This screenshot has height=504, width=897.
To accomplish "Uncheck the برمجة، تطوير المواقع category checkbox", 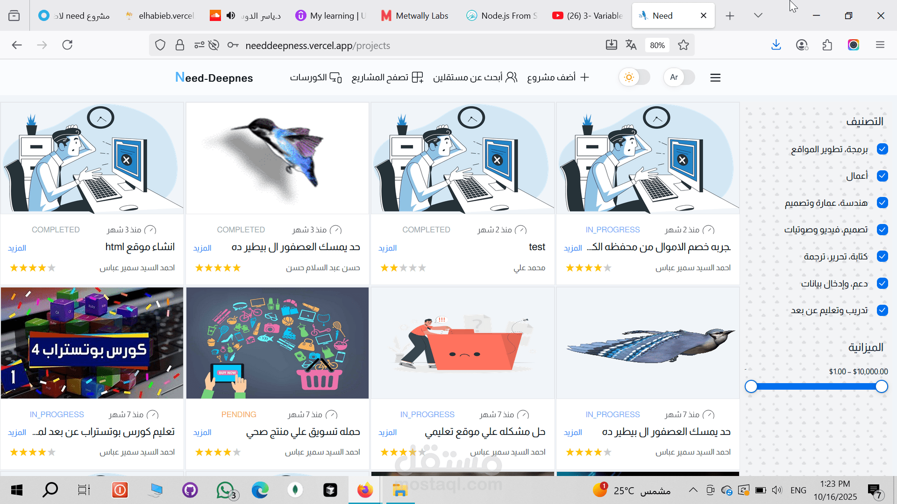I will (883, 149).
